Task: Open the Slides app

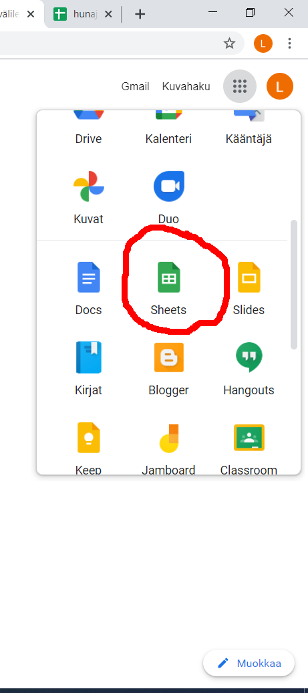Action: 249,289
